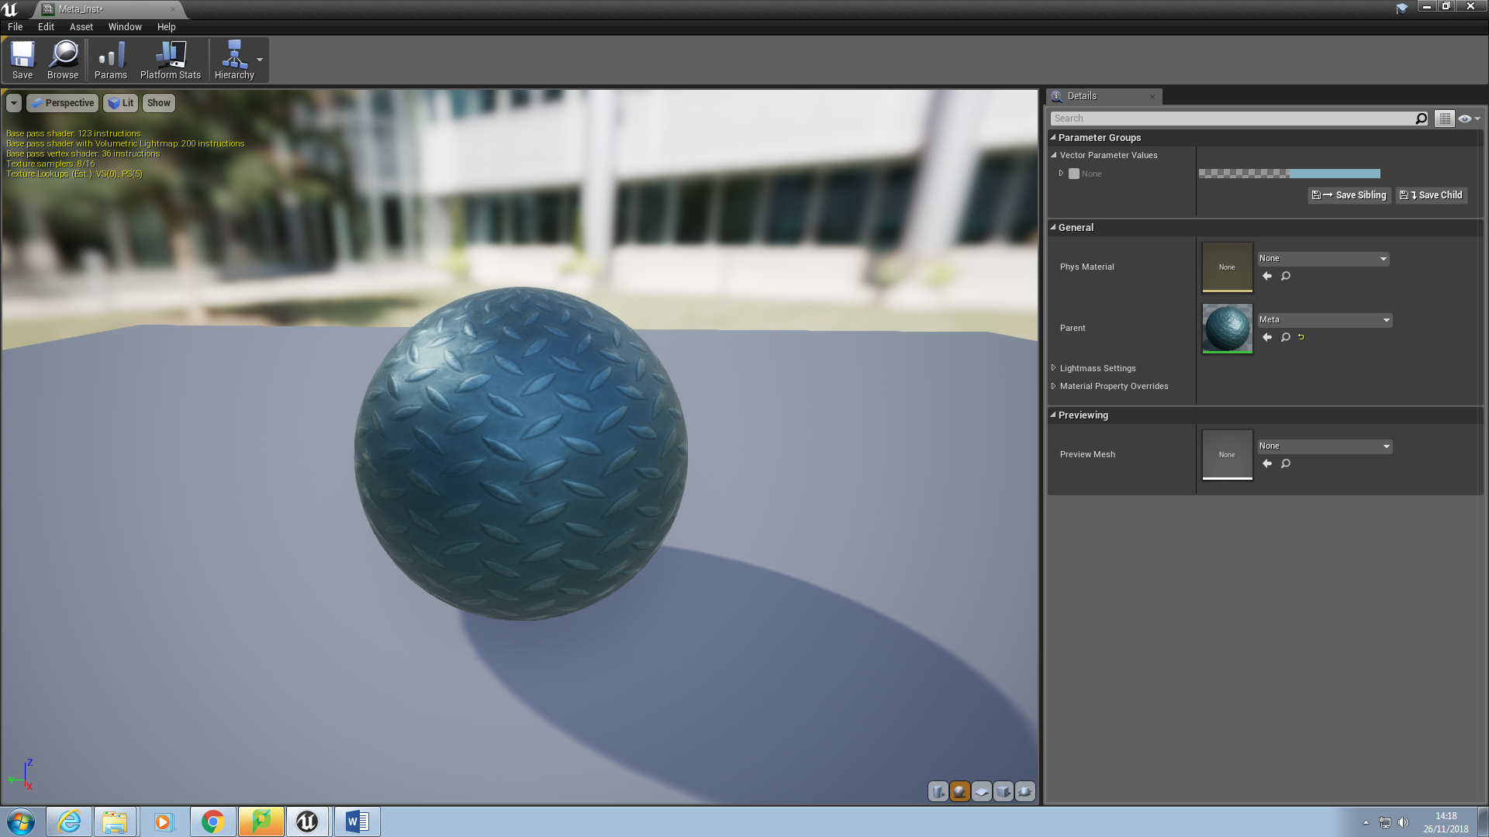
Task: Set preview mesh to plane primitive
Action: click(982, 791)
